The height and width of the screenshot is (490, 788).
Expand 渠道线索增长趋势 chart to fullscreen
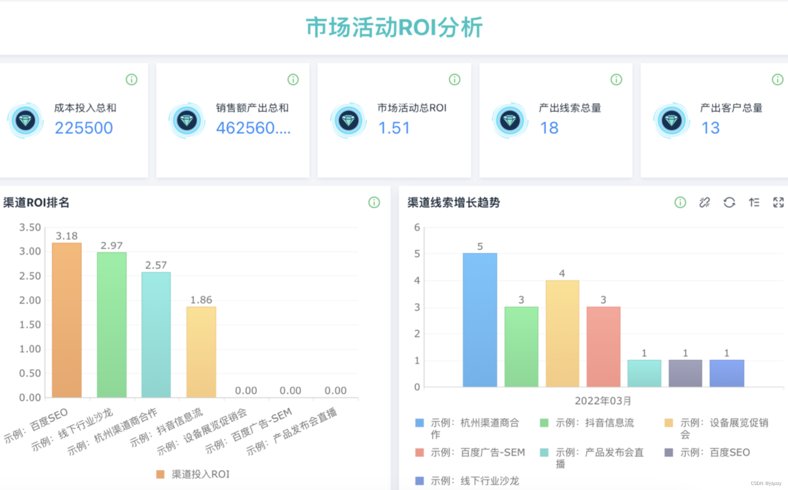click(778, 202)
